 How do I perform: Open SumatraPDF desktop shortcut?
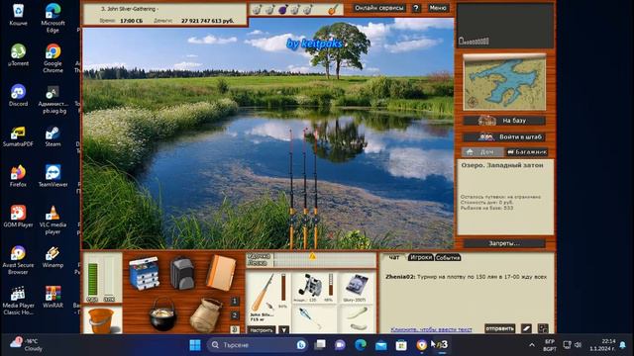coord(18,136)
